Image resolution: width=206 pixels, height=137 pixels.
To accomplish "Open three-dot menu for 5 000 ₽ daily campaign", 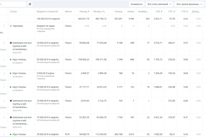I will pos(4,73).
